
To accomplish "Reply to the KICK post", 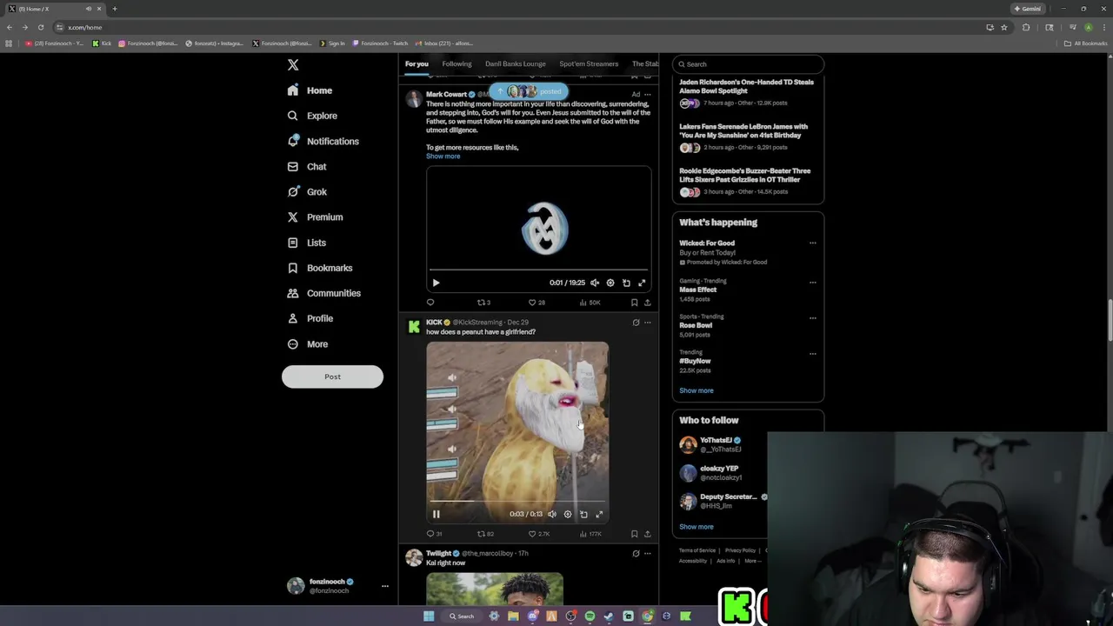I will [x=434, y=534].
